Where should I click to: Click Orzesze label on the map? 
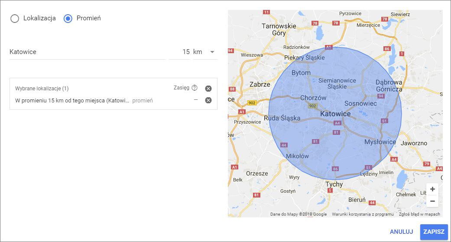[x=257, y=173]
